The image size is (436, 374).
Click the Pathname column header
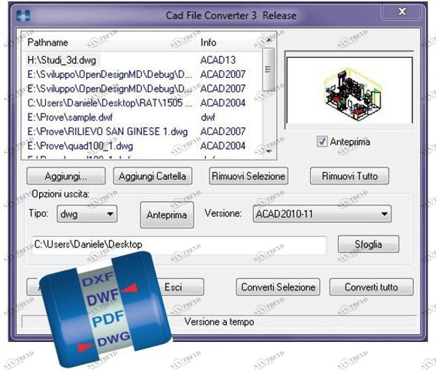coord(108,42)
